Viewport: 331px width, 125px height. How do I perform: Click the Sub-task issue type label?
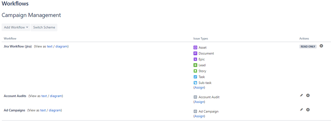coord(205,83)
